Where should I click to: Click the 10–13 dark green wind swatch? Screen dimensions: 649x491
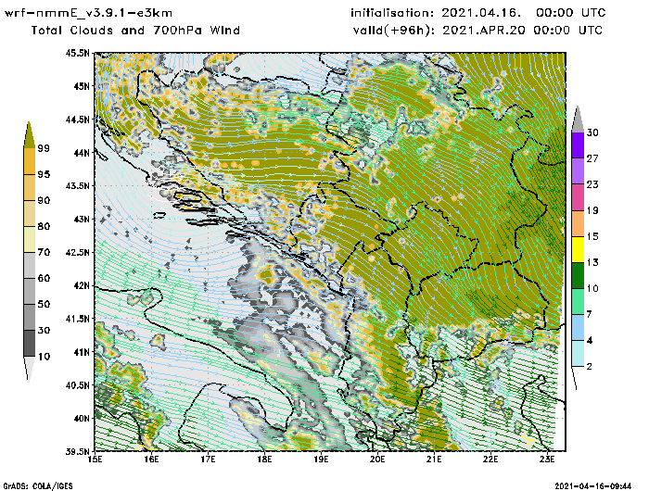578,275
